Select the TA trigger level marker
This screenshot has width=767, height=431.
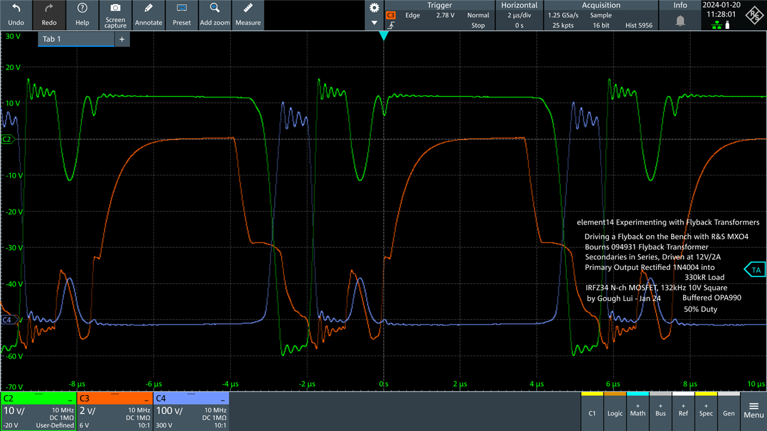point(755,270)
